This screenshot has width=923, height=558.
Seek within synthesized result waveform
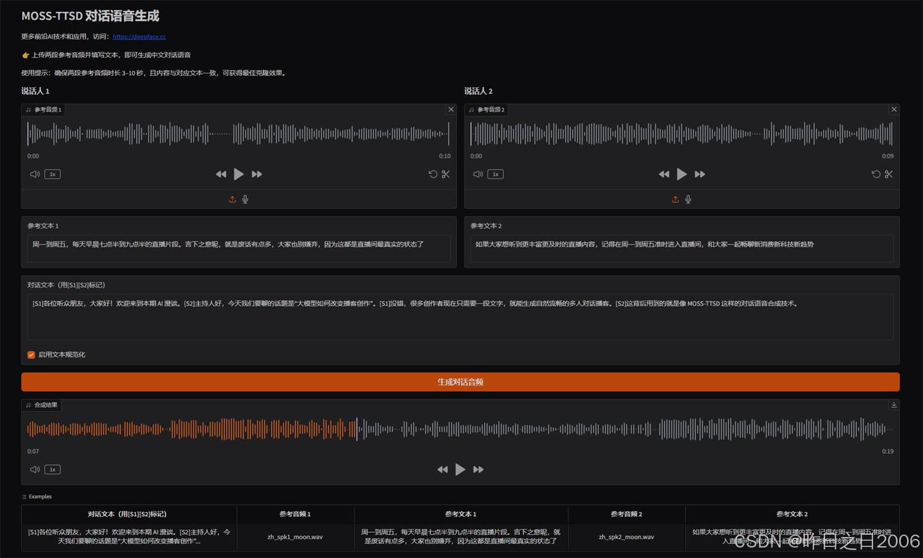pos(460,429)
